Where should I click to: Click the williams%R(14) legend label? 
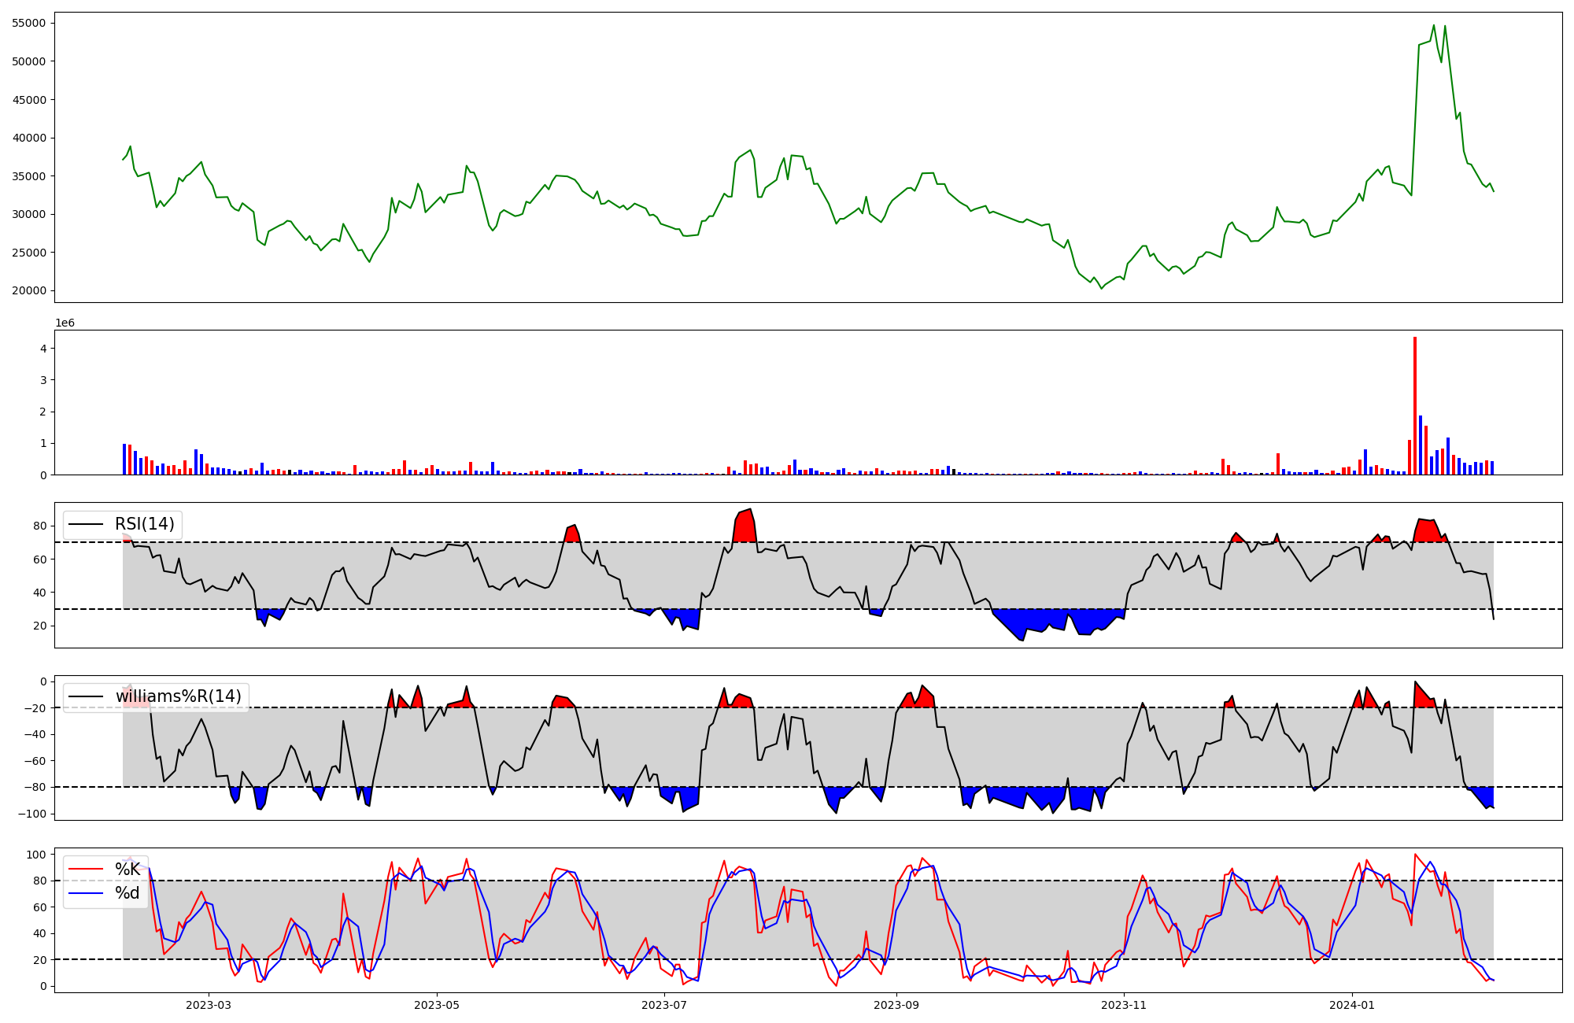[179, 696]
